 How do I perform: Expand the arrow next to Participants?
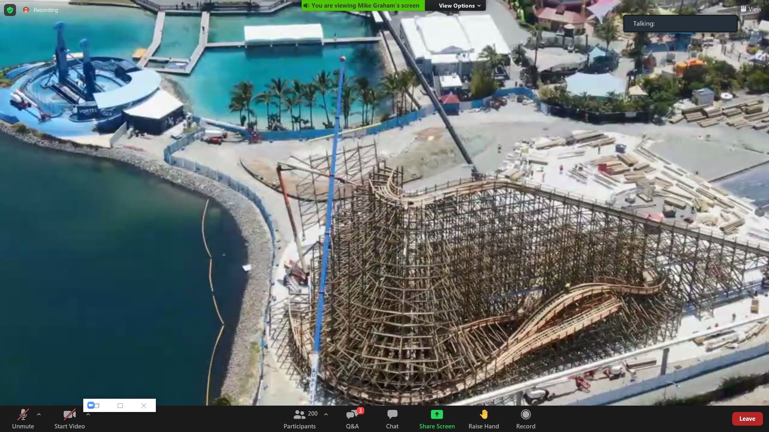pos(326,414)
